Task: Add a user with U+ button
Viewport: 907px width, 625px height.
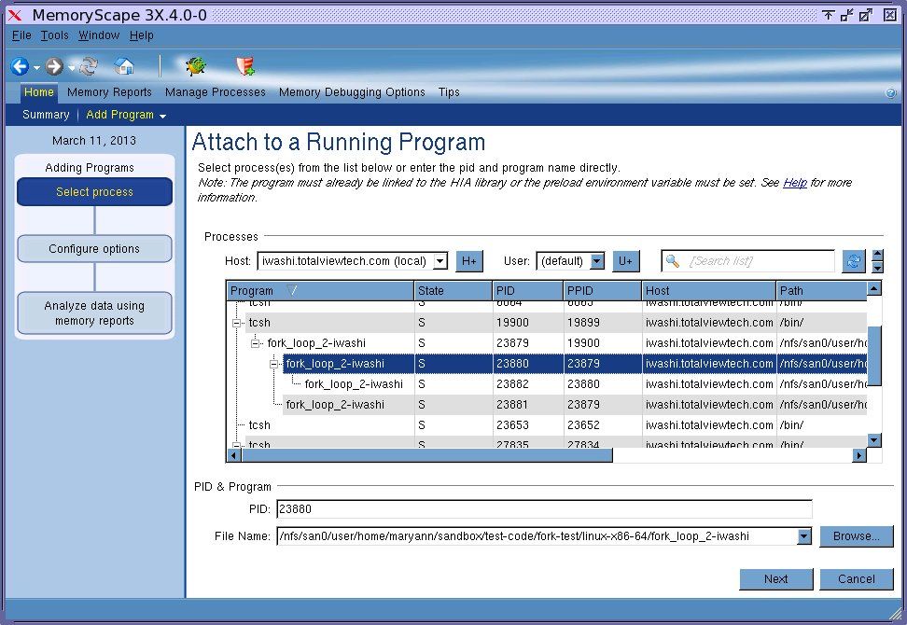Action: coord(625,261)
